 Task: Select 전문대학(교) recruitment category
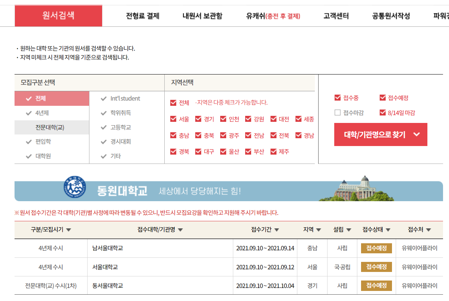(52, 127)
